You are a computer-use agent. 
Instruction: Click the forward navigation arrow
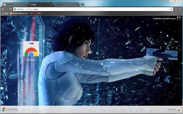click(7, 9)
